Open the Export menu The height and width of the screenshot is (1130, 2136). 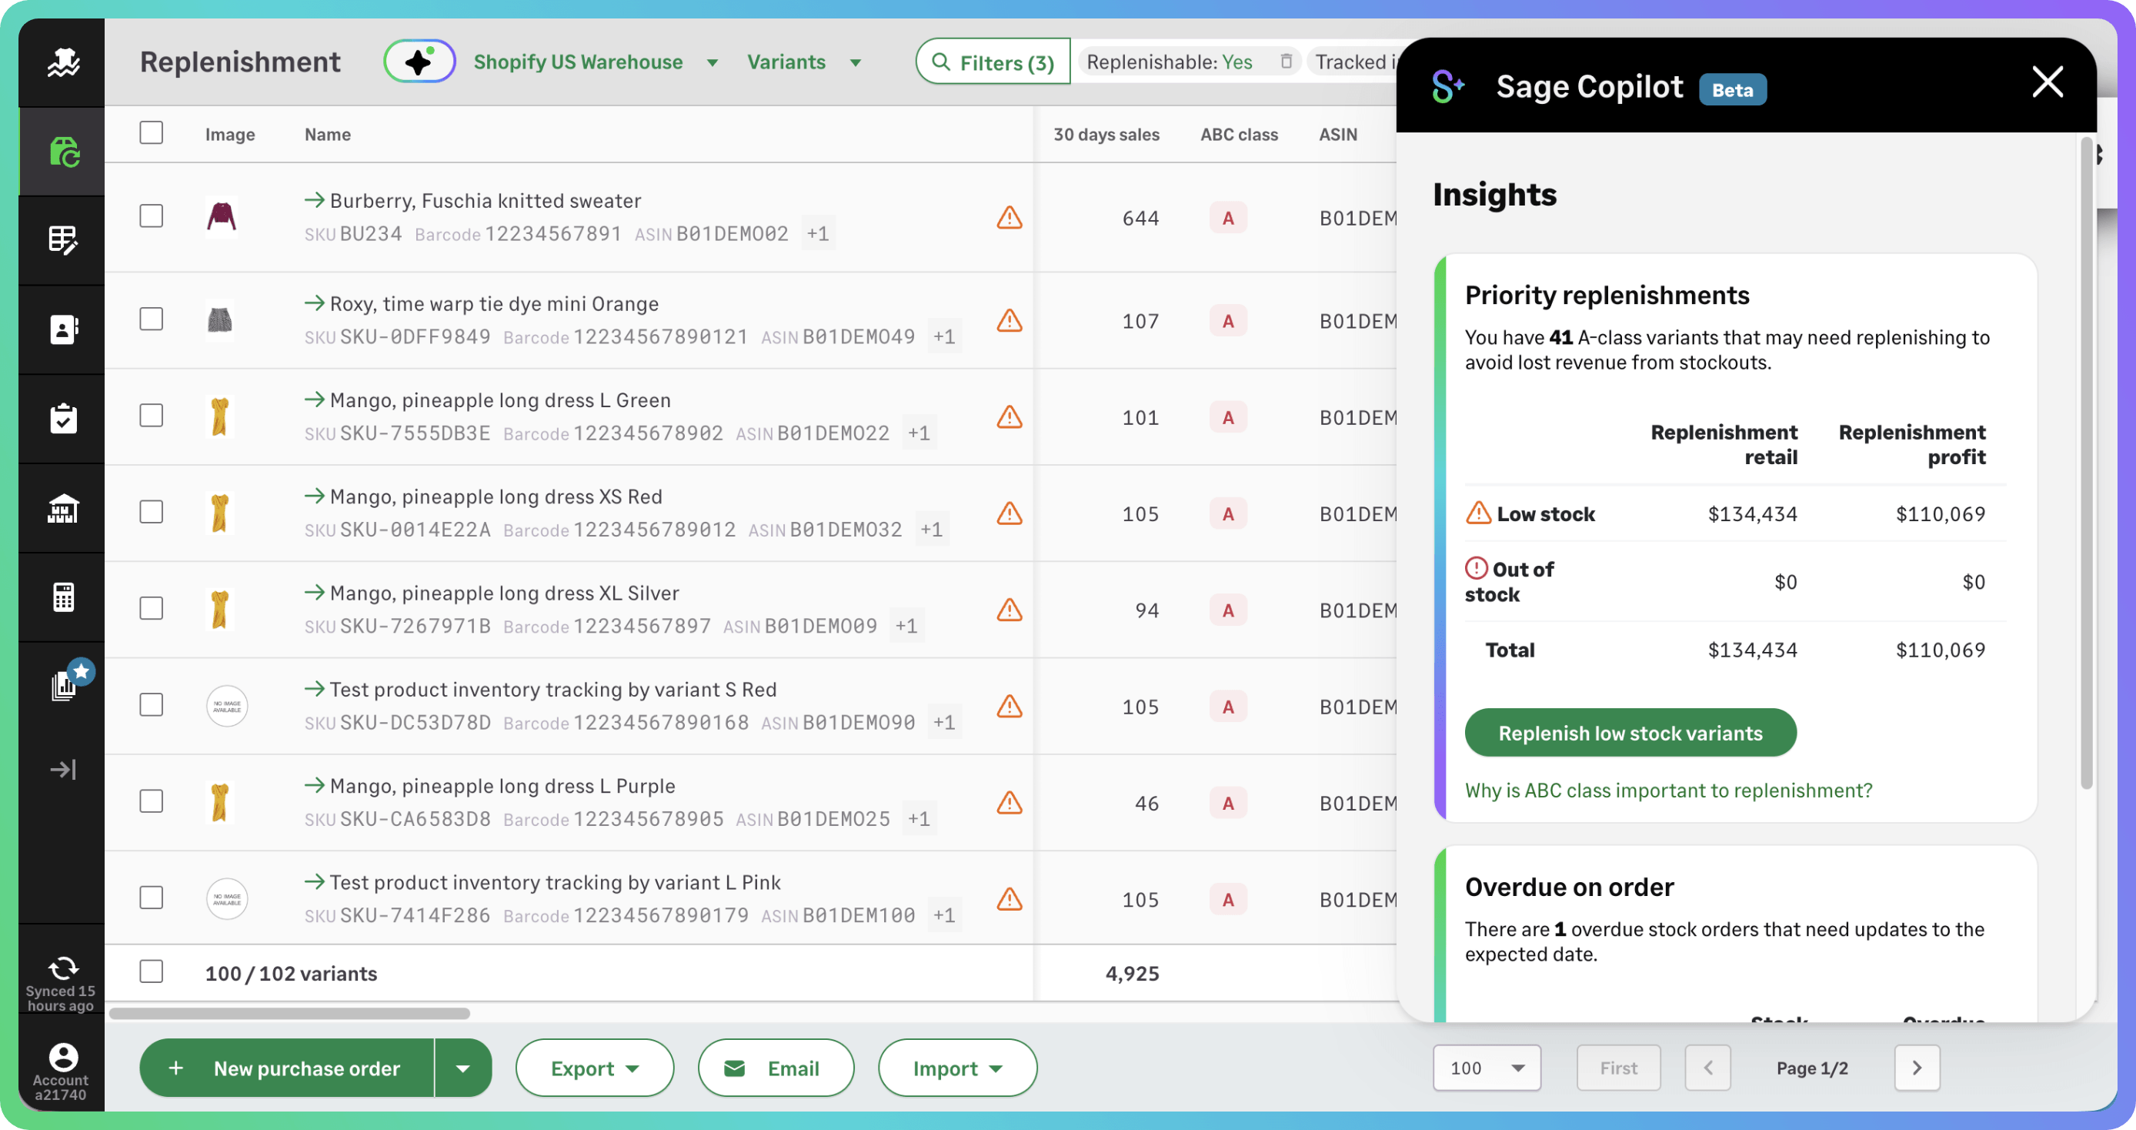[595, 1068]
